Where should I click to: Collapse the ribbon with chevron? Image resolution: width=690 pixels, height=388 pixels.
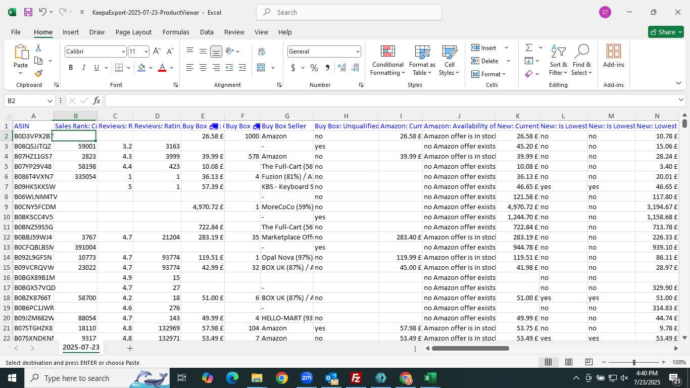(678, 83)
